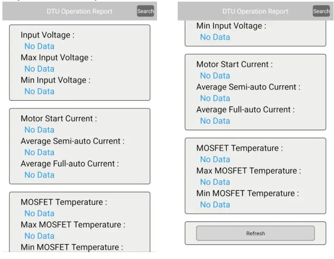Tap the MOSFET Temperature section card
Screen dimensions: 334x259
[x=79, y=225]
